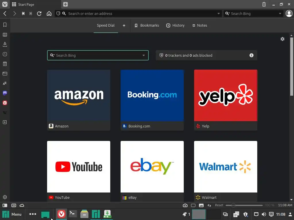Toggle side panel visibility in status bar
Viewport: 294px width, 220px height.
point(5,205)
